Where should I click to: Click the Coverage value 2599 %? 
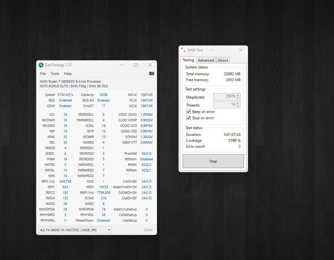(234, 141)
